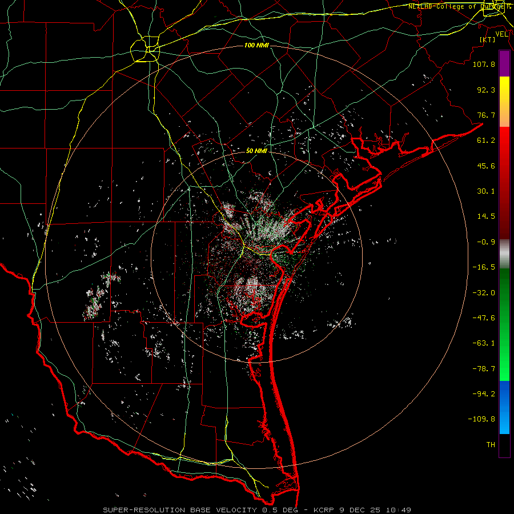The width and height of the screenshot is (514, 514).
Task: Click the -16.5 velocity legend value
Action: (x=484, y=267)
